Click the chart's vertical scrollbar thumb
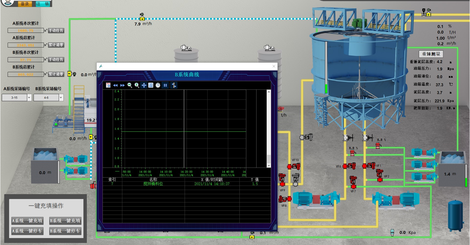Image resolution: width=470 pixels, height=245 pixels. 269,159
